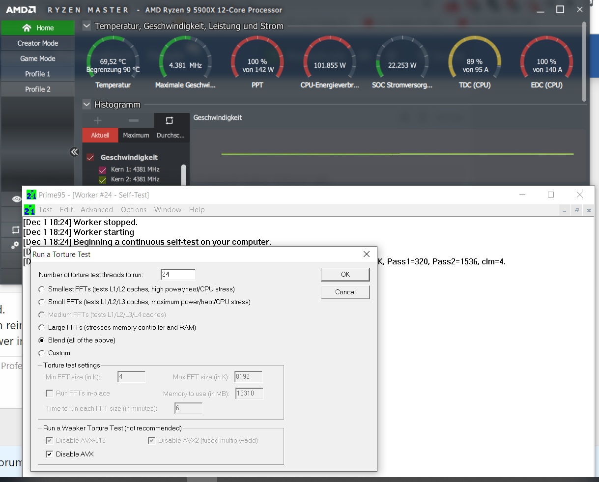Uncheck the Disable AVX checkbox
The width and height of the screenshot is (599, 482).
49,454
